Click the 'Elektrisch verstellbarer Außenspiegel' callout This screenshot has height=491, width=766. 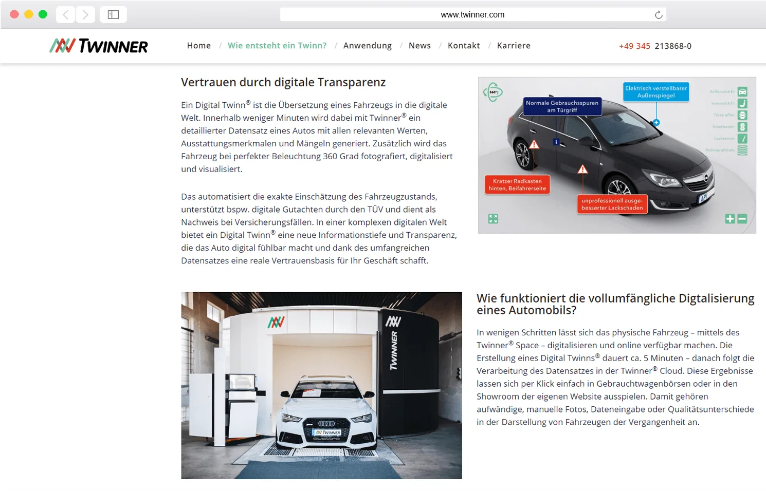[x=656, y=92]
